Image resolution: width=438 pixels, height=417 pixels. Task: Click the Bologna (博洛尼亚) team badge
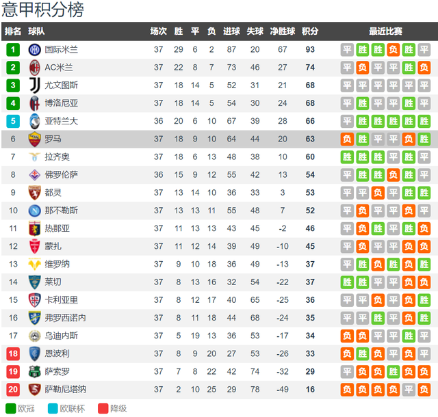35,103
